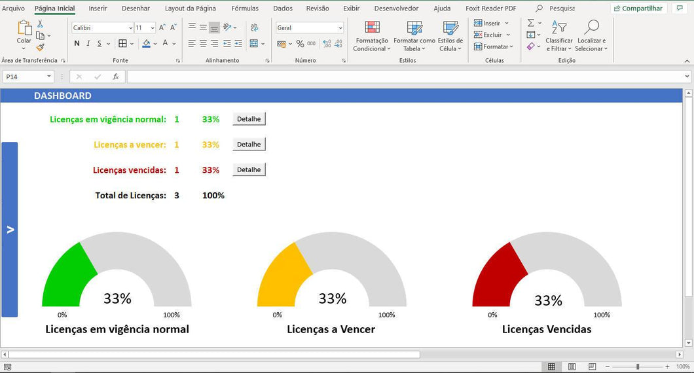
Task: Align text left icon
Action: tap(192, 43)
